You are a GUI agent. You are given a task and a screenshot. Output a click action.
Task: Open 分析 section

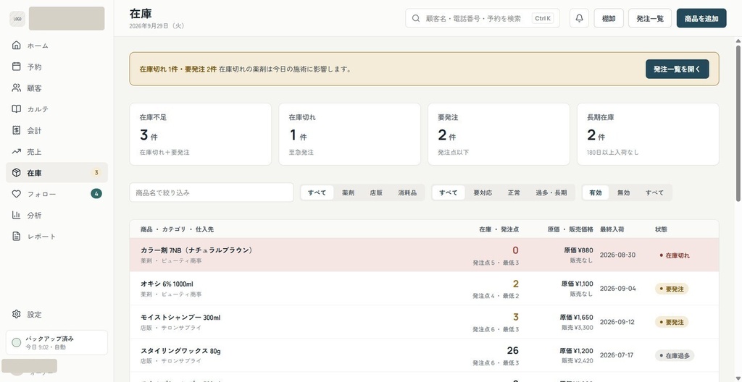(x=57, y=215)
